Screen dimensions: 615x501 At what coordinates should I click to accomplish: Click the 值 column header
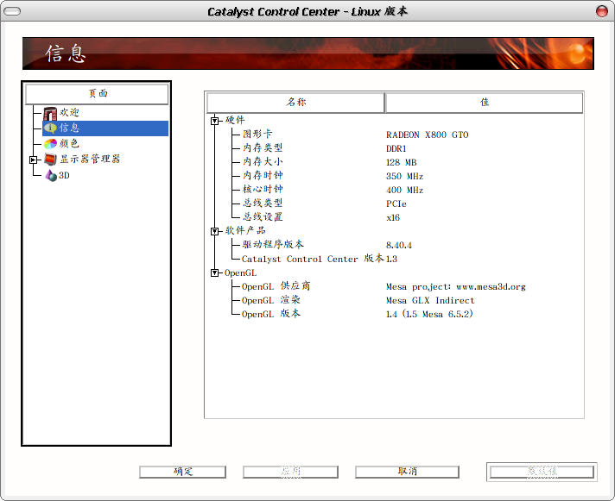coord(485,103)
